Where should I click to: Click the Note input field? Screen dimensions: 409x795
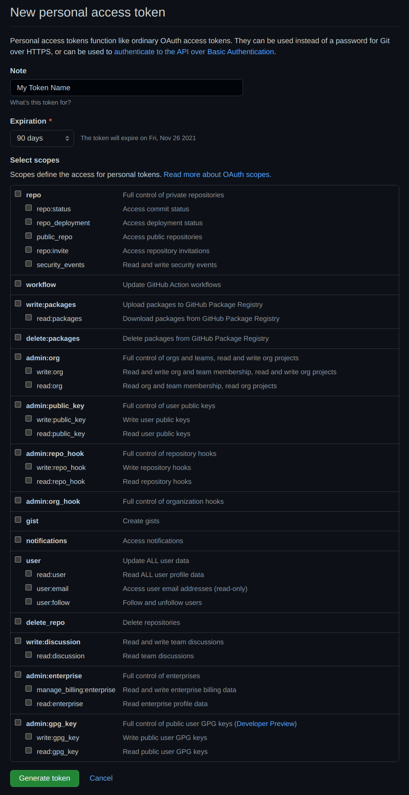[126, 88]
